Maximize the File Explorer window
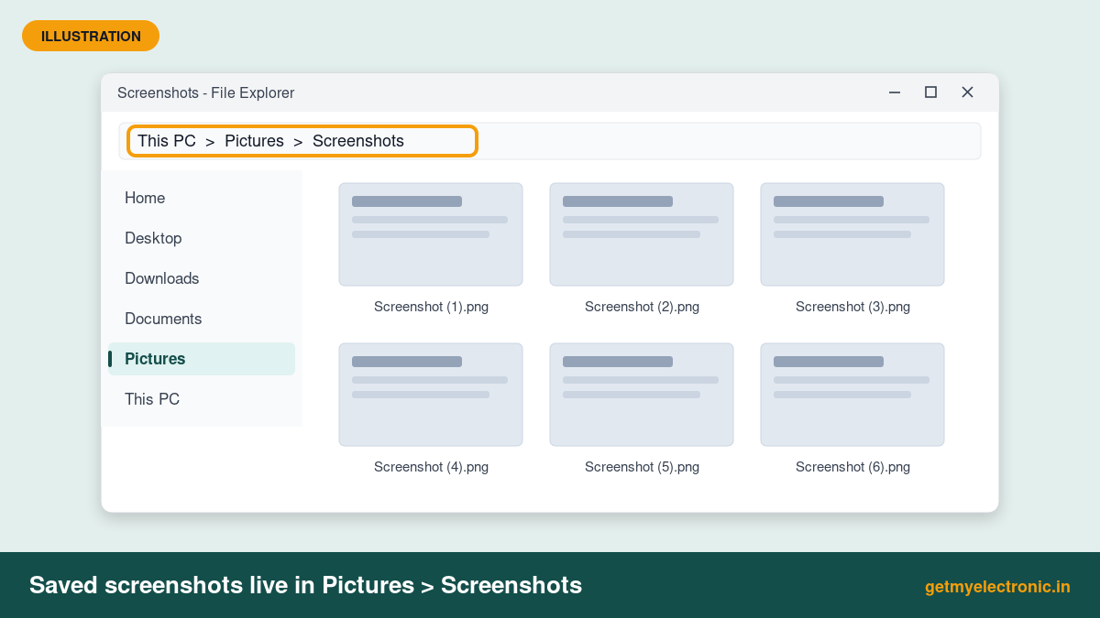Image resolution: width=1100 pixels, height=618 pixels. pyautogui.click(x=930, y=92)
